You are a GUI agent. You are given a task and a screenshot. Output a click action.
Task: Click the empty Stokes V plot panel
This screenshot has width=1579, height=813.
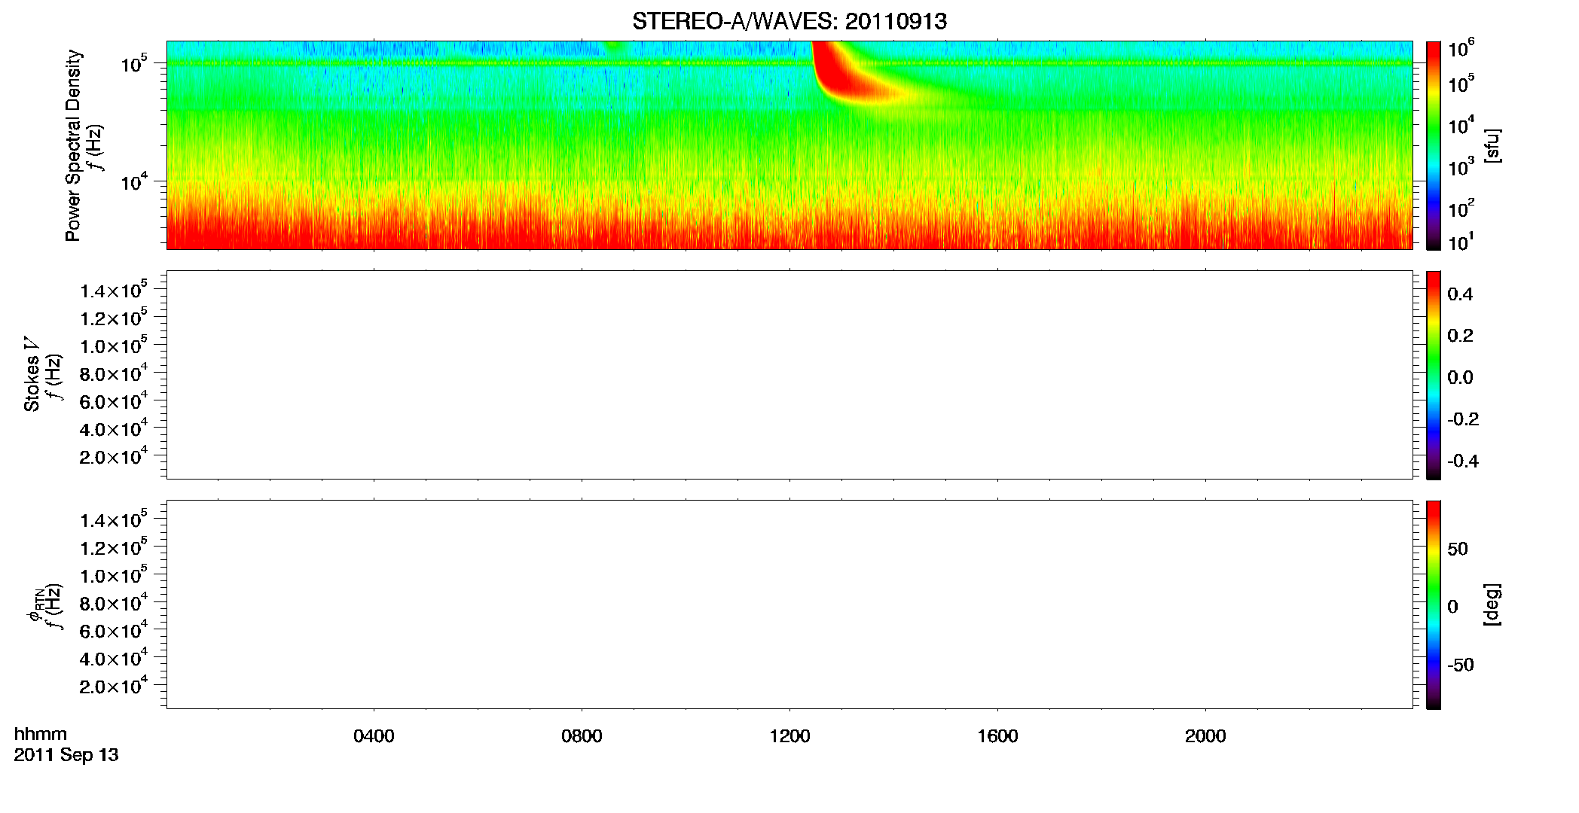(789, 375)
